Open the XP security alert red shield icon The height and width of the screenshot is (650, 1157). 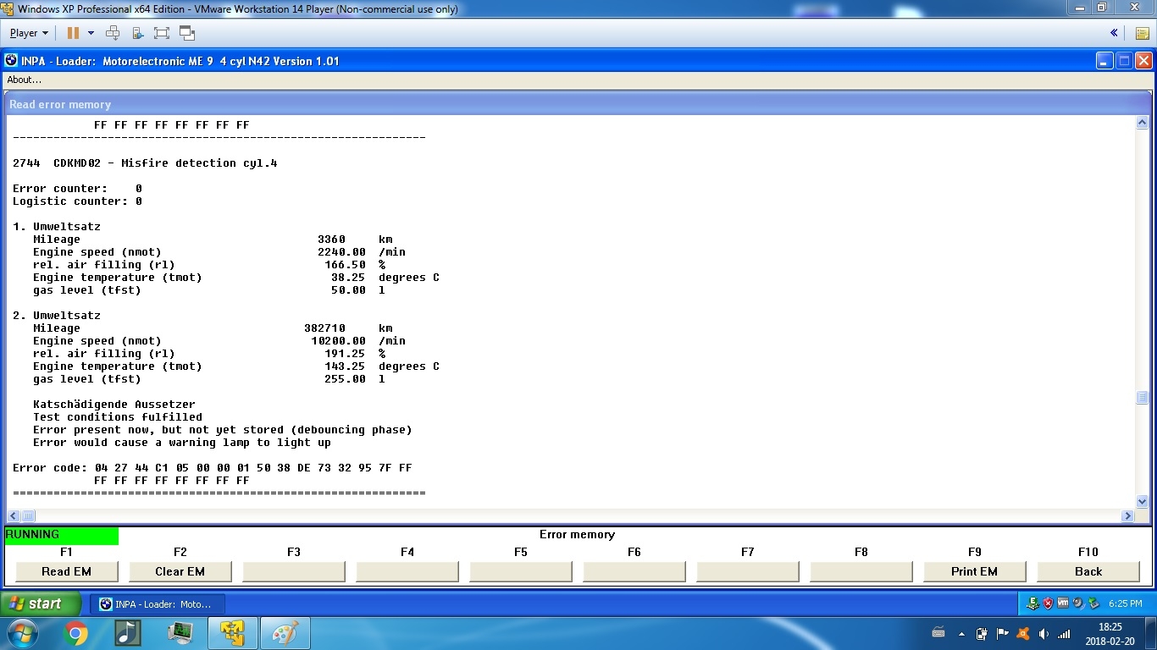click(x=1048, y=603)
